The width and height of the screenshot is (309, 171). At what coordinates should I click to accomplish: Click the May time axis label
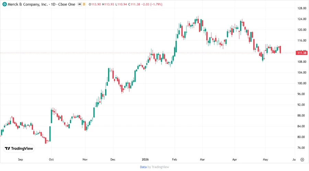[265, 160]
